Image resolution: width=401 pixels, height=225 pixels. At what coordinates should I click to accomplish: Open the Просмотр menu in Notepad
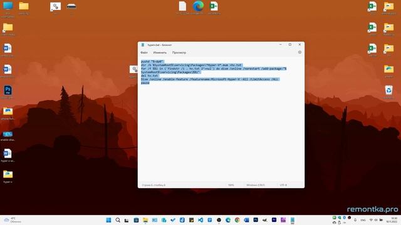[x=179, y=52]
